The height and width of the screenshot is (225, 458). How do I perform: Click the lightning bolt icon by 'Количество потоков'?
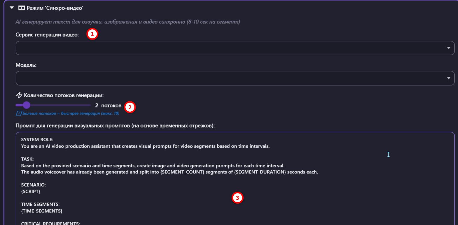(19, 95)
